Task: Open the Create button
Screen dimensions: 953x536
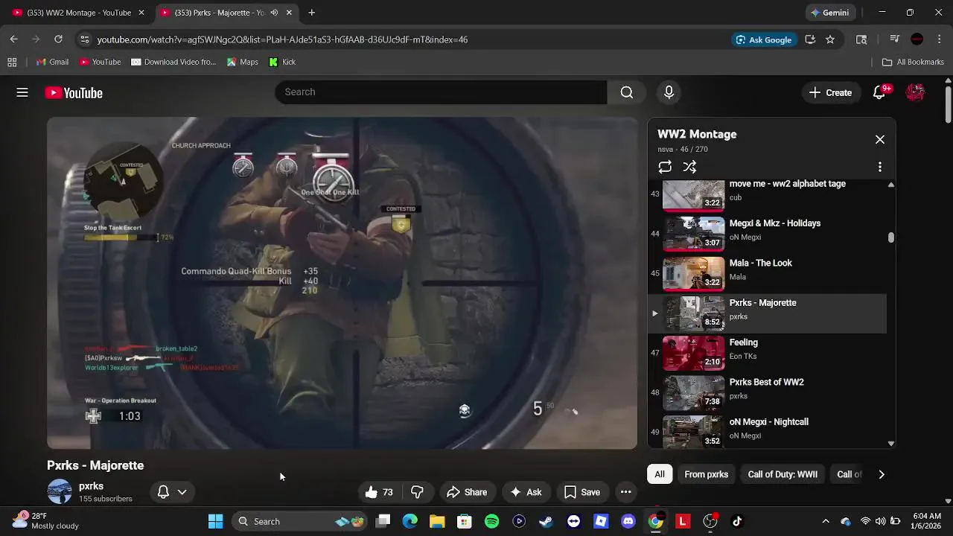Action: (830, 92)
